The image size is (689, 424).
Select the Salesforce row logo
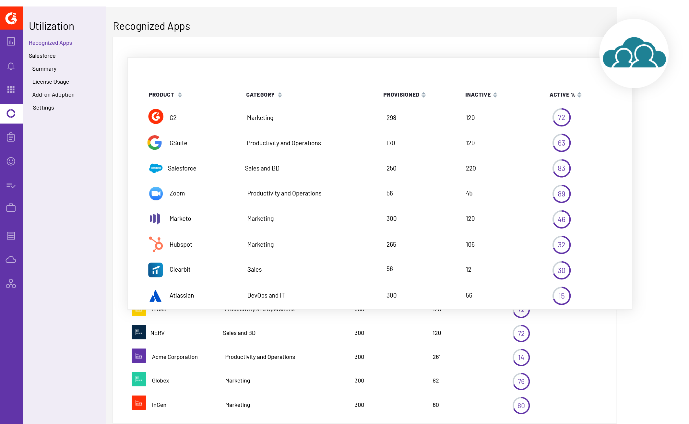pyautogui.click(x=156, y=168)
